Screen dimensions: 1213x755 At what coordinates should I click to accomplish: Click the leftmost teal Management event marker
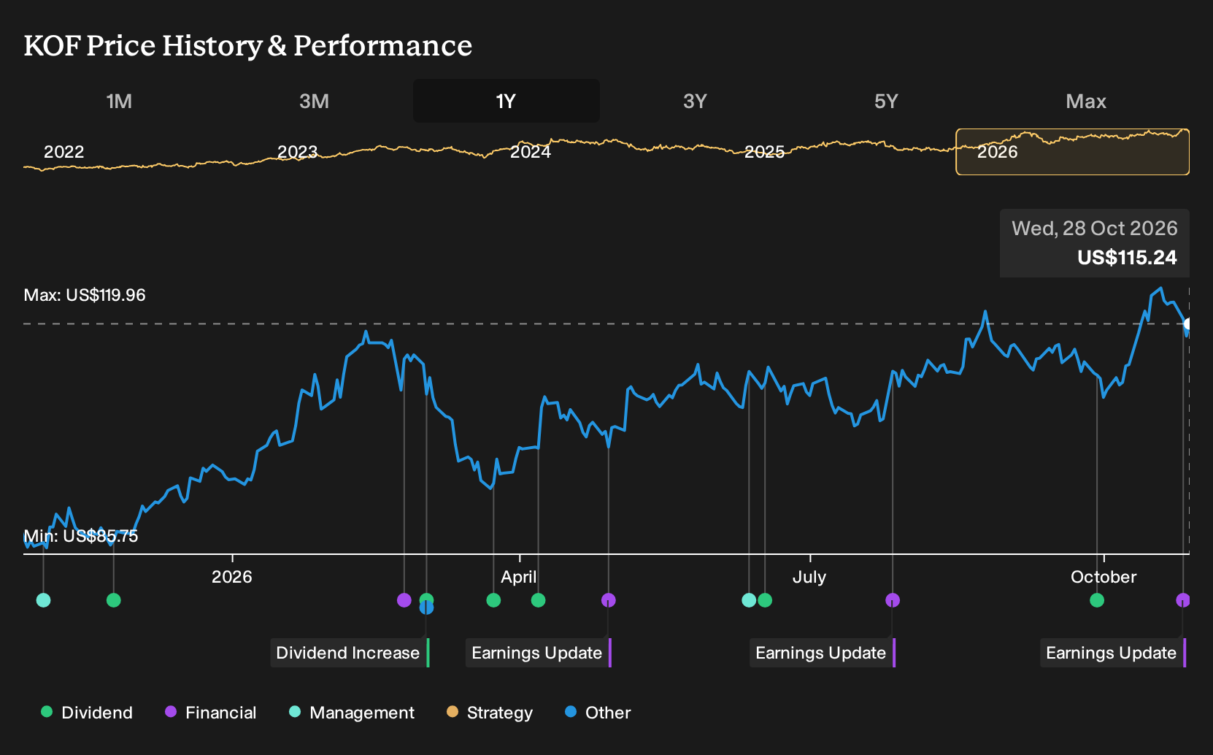click(x=44, y=600)
